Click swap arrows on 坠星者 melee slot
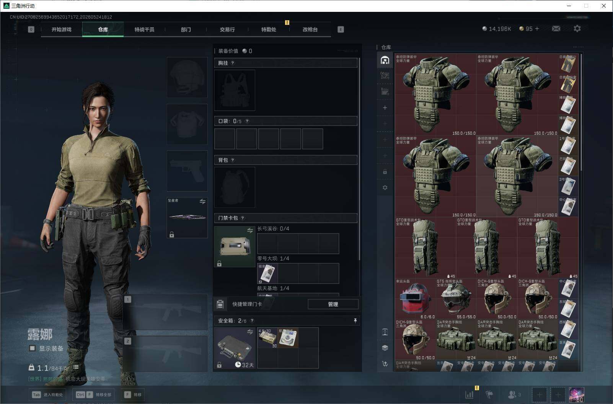The image size is (613, 404). tap(202, 202)
